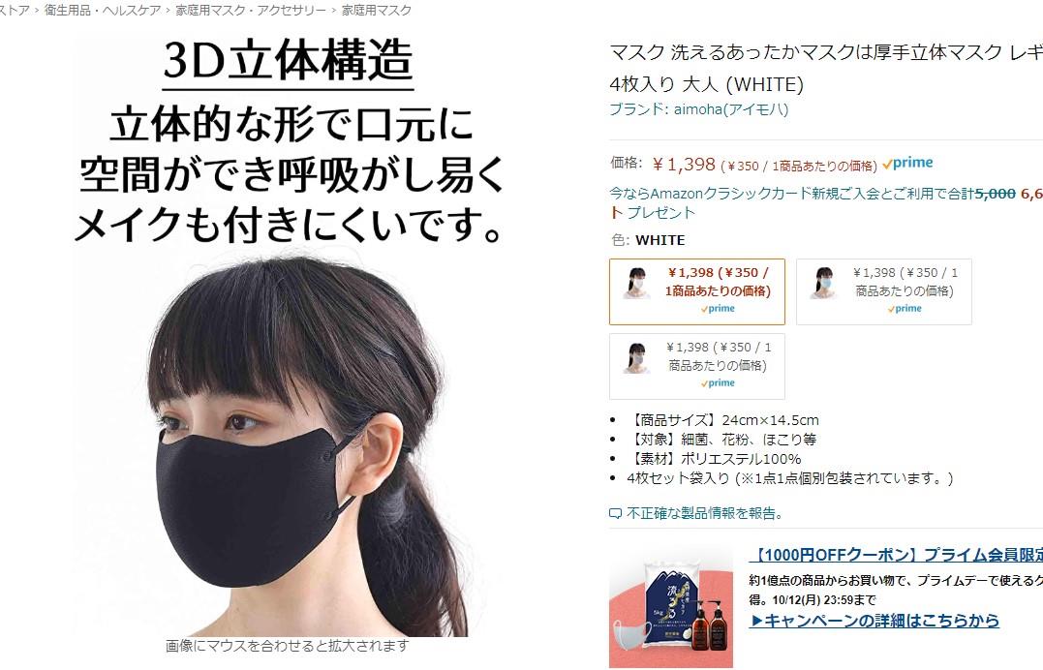Click the prime badge in the gray mask swatch
This screenshot has height=670, width=1043.
(x=717, y=383)
